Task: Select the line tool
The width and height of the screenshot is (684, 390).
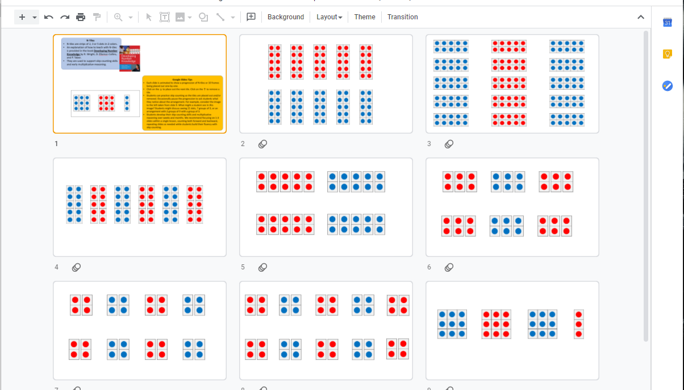Action: click(x=220, y=17)
